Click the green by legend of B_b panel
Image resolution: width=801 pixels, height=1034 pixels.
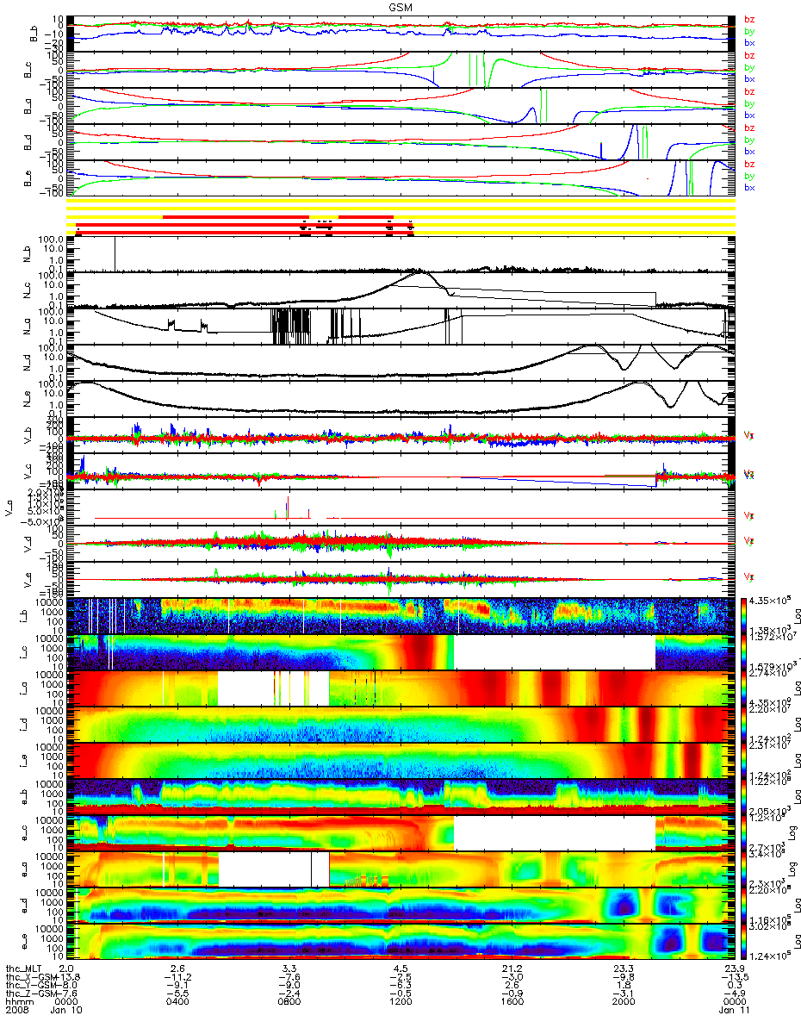click(749, 31)
